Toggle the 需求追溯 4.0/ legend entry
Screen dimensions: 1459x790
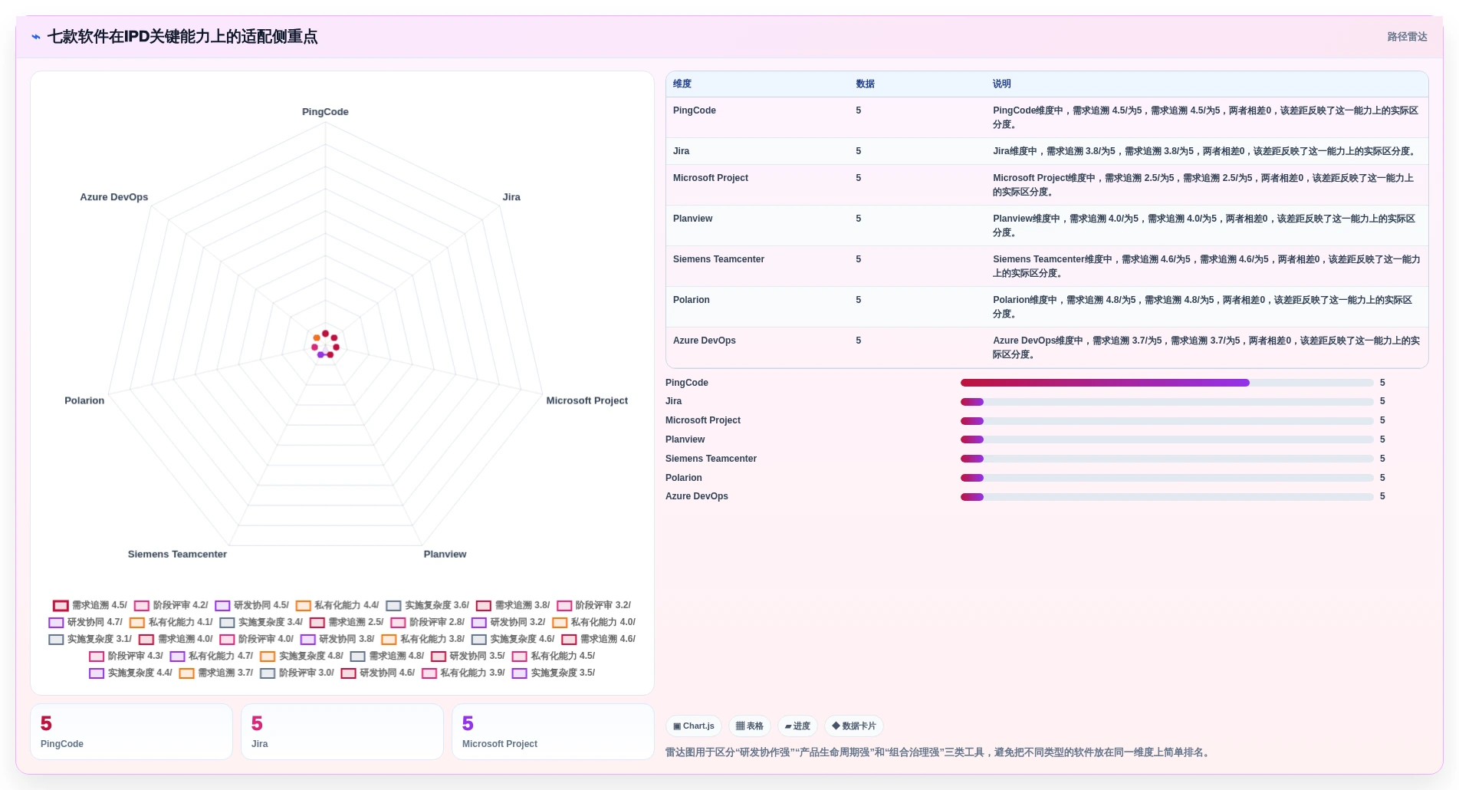point(176,639)
